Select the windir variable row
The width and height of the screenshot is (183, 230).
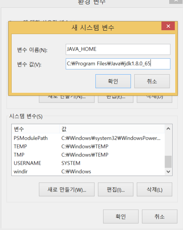coord(88,171)
